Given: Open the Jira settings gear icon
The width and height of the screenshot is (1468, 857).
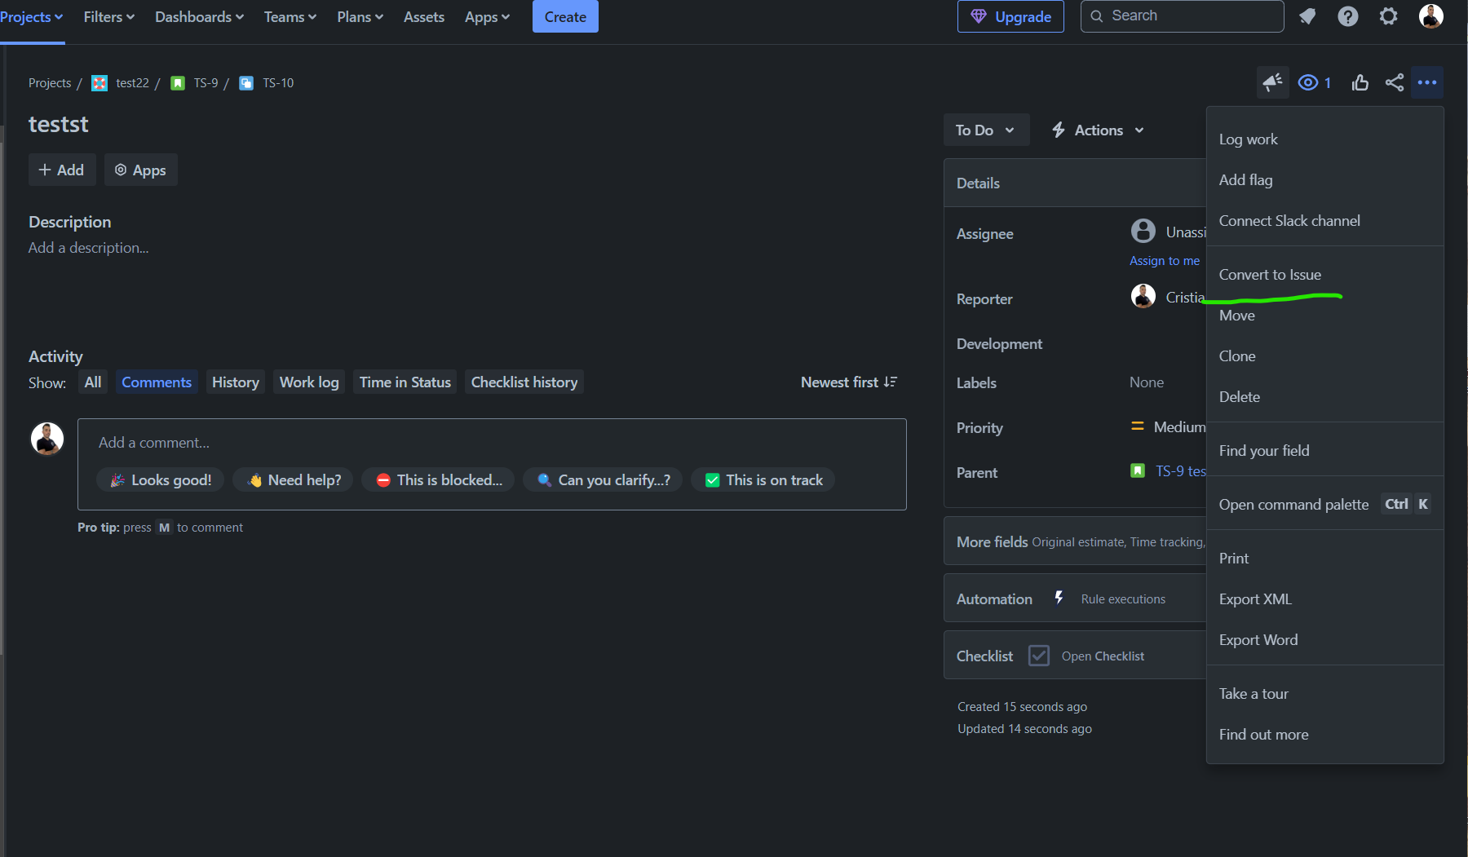Looking at the screenshot, I should (x=1389, y=16).
